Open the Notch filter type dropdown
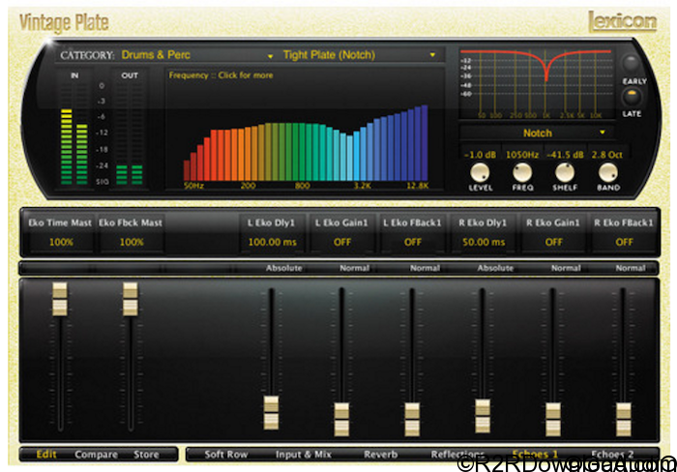 (537, 133)
